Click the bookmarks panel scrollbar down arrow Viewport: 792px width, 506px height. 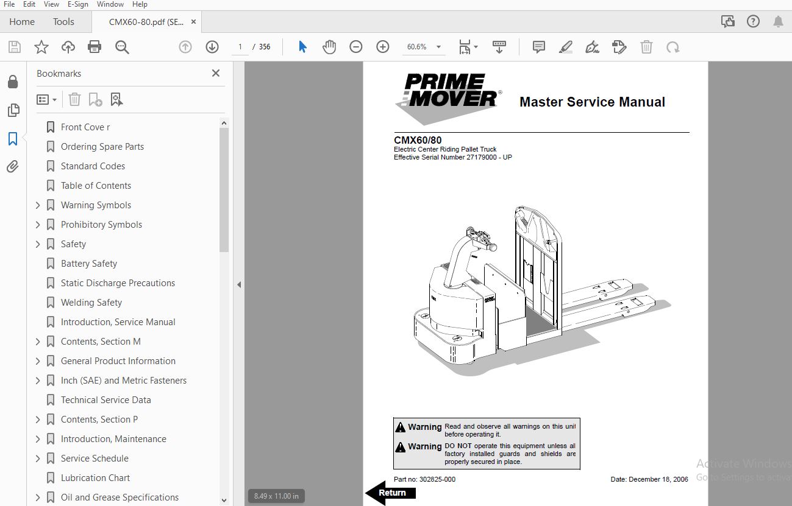coord(224,500)
